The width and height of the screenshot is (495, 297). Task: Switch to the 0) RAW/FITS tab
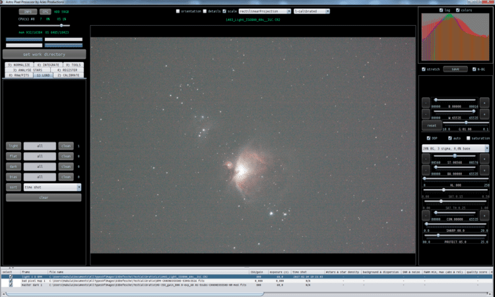point(19,75)
